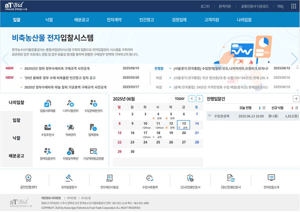The height and width of the screenshot is (212, 300).
Task: Open the 모의입찰참가 gavel icon
Action: pyautogui.click(x=69, y=178)
